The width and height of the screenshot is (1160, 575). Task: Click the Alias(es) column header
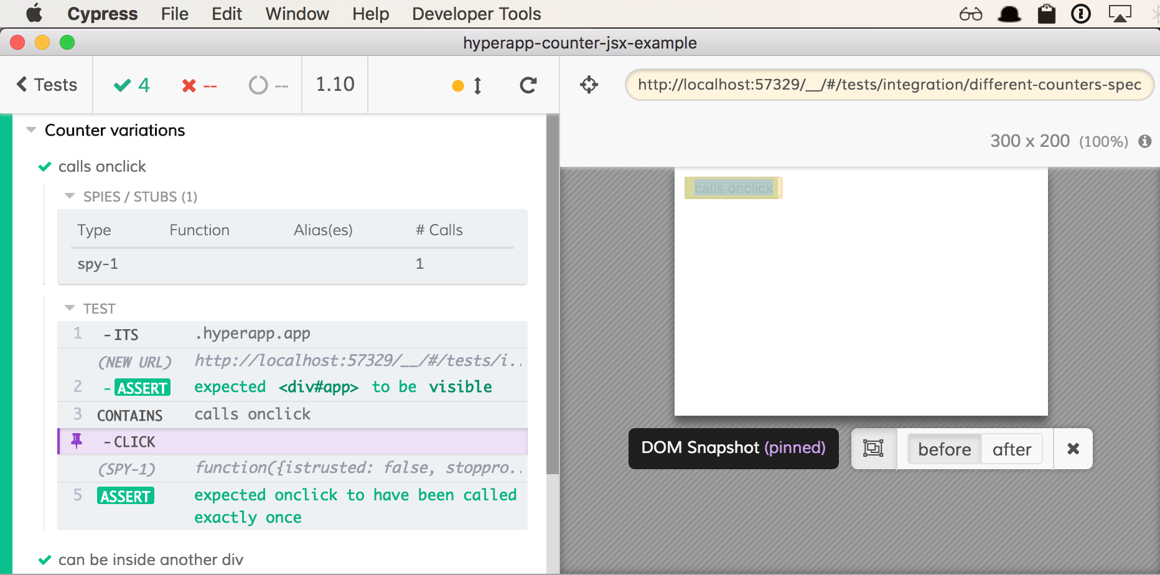pos(323,230)
